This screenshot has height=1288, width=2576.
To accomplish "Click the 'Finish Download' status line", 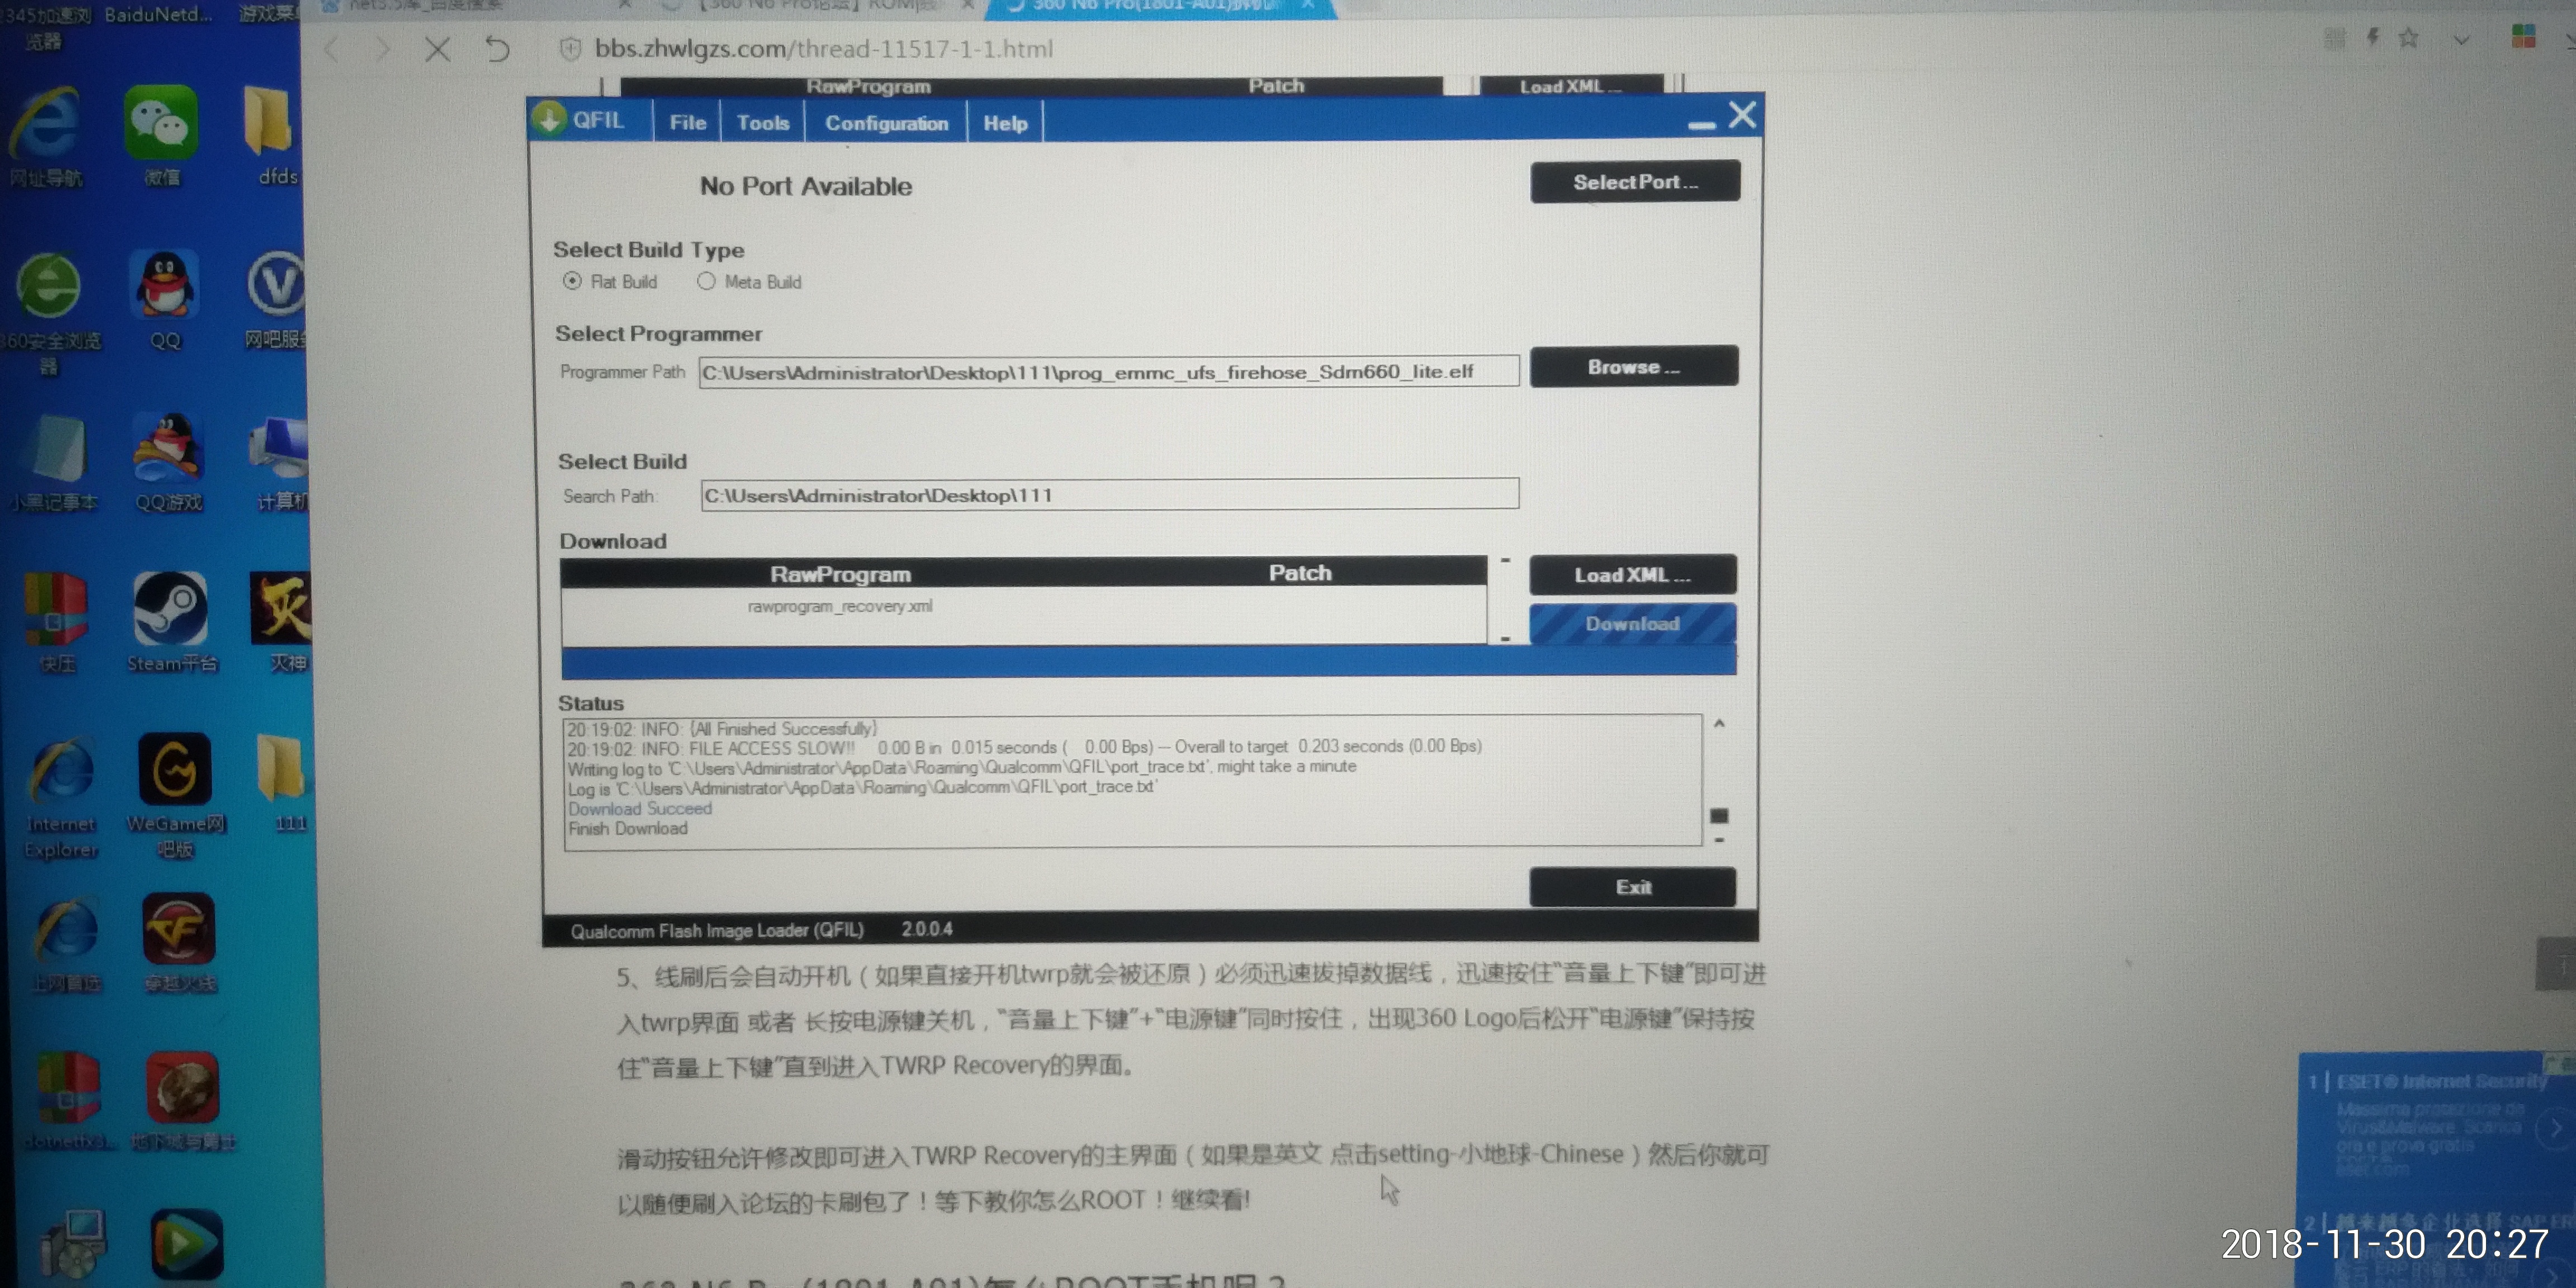I will click(628, 828).
